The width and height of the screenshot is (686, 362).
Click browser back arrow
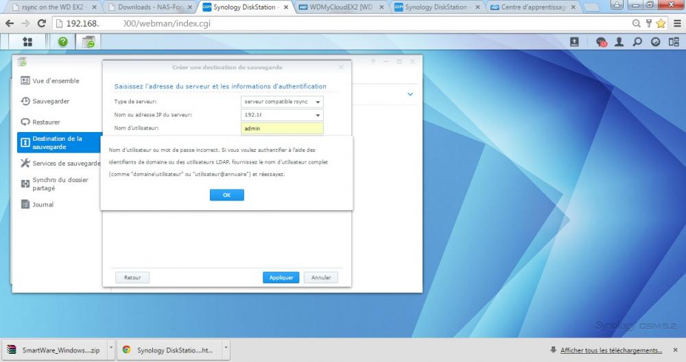(10, 23)
